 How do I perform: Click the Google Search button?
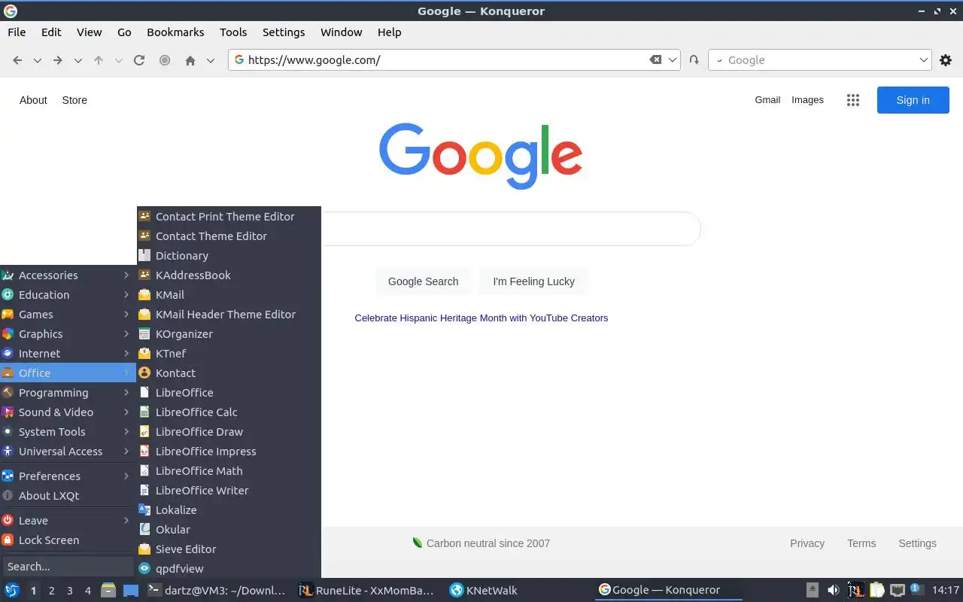423,281
